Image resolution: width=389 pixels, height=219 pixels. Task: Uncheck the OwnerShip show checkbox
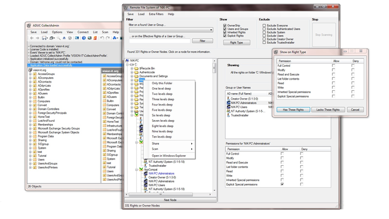225,25
